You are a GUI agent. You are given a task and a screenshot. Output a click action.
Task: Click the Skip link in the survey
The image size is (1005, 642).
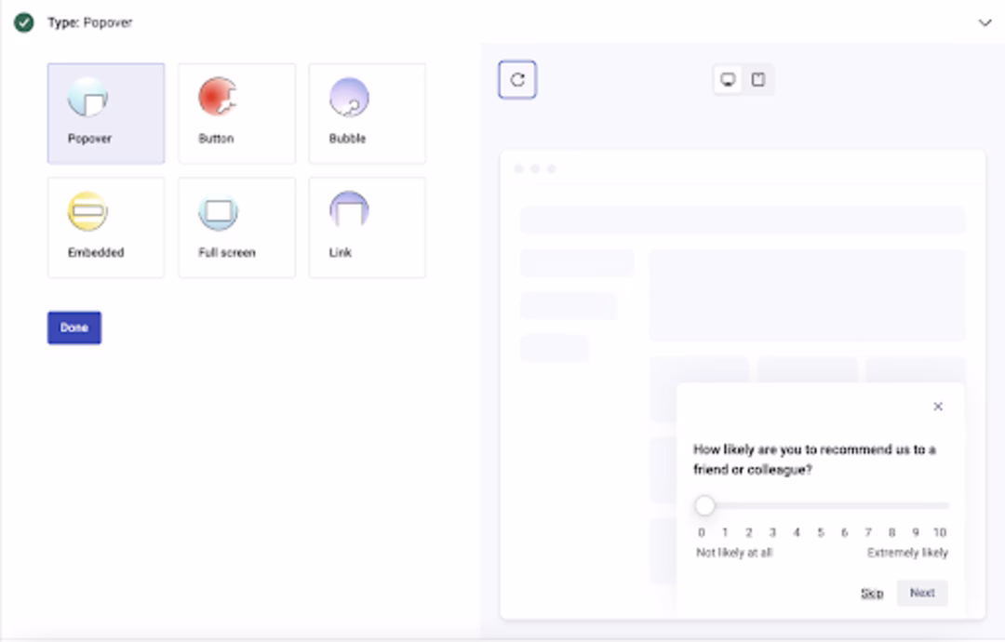tap(872, 594)
